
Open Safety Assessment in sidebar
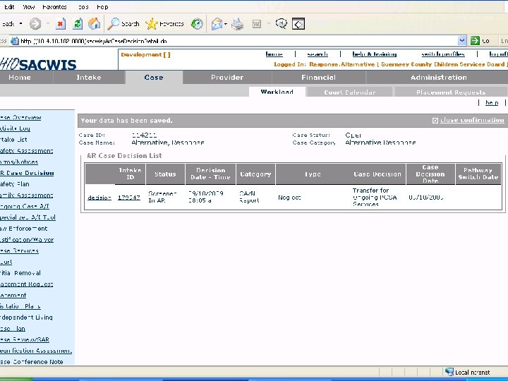point(27,151)
